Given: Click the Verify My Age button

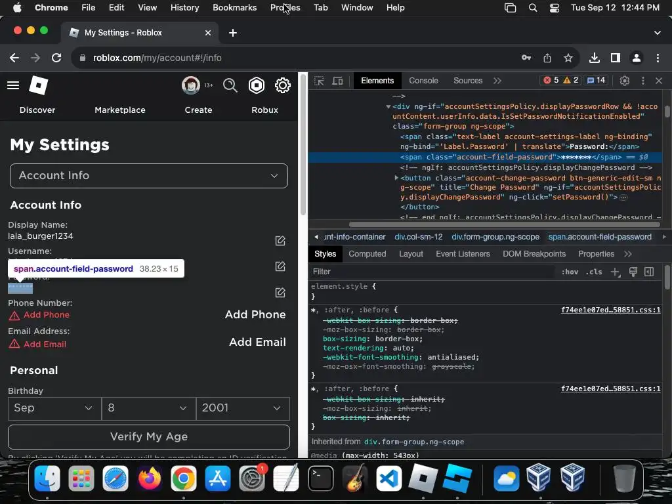Looking at the screenshot, I should tap(149, 436).
